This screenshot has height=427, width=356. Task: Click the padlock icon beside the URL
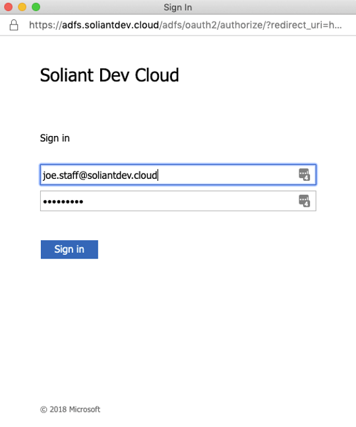14,25
